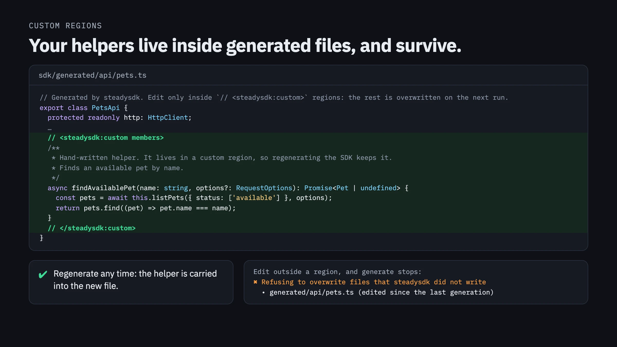The height and width of the screenshot is (347, 617).
Task: Click the green checkmark icon
Action: [x=43, y=275]
